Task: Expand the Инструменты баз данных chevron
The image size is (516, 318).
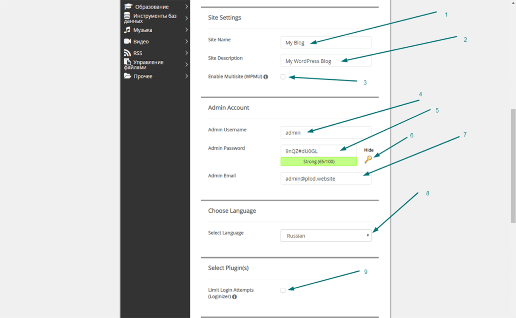Action: [x=186, y=18]
